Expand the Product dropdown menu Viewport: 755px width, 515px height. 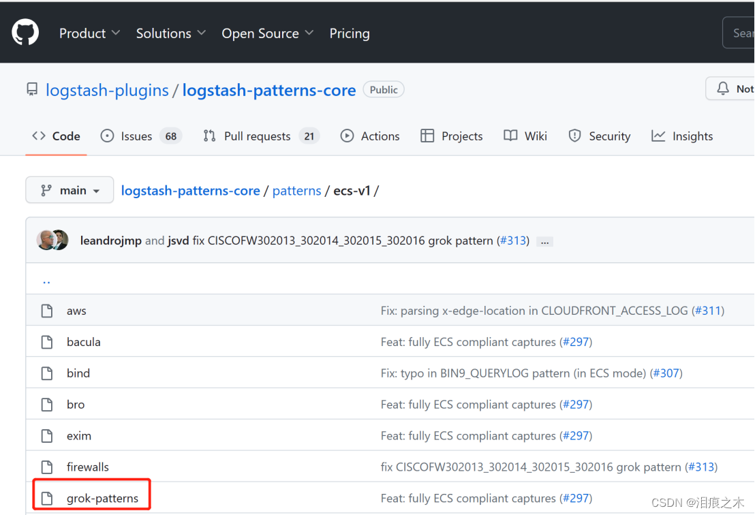point(89,33)
